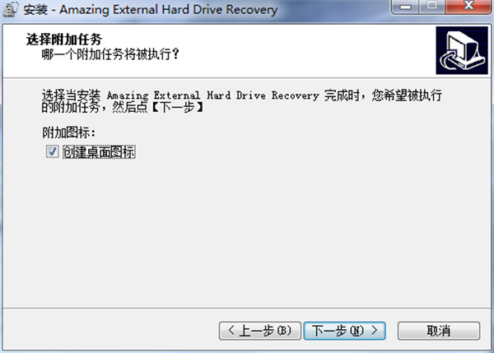
Task: Continue with the 下一步(N) button
Action: pyautogui.click(x=345, y=331)
